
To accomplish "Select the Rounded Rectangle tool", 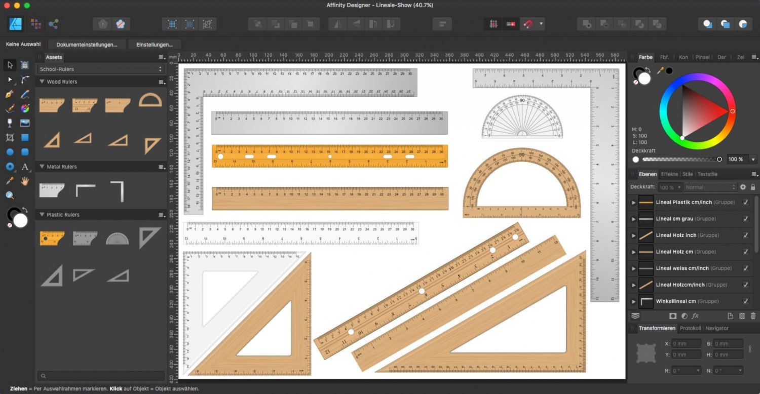I will [x=25, y=152].
